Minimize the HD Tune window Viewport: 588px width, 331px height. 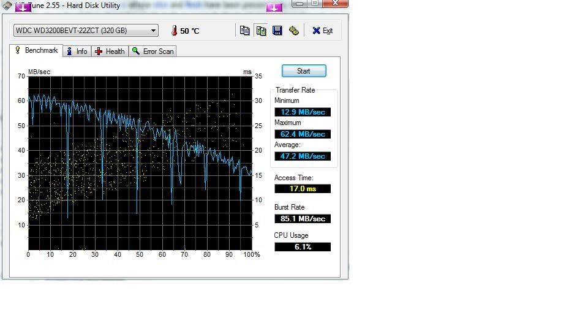(x=300, y=4)
